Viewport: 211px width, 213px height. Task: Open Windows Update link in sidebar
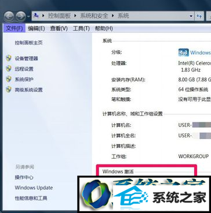click(34, 188)
